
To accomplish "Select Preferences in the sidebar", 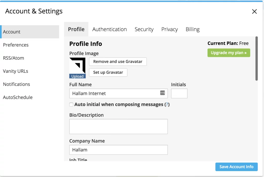I will pos(16,45).
